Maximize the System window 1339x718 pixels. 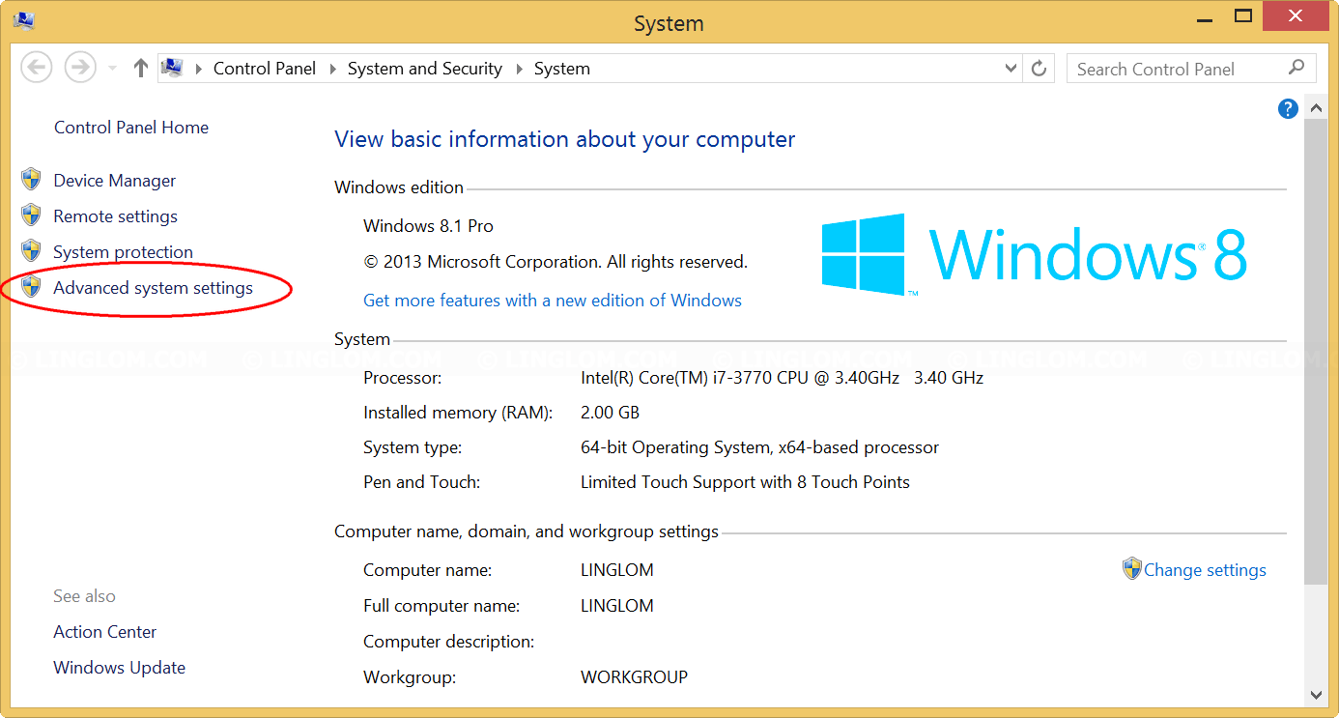tap(1243, 16)
